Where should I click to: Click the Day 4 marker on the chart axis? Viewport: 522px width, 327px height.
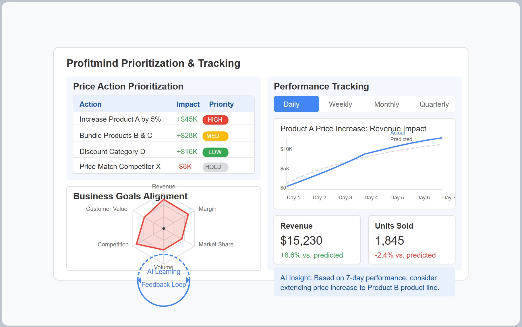(x=371, y=197)
